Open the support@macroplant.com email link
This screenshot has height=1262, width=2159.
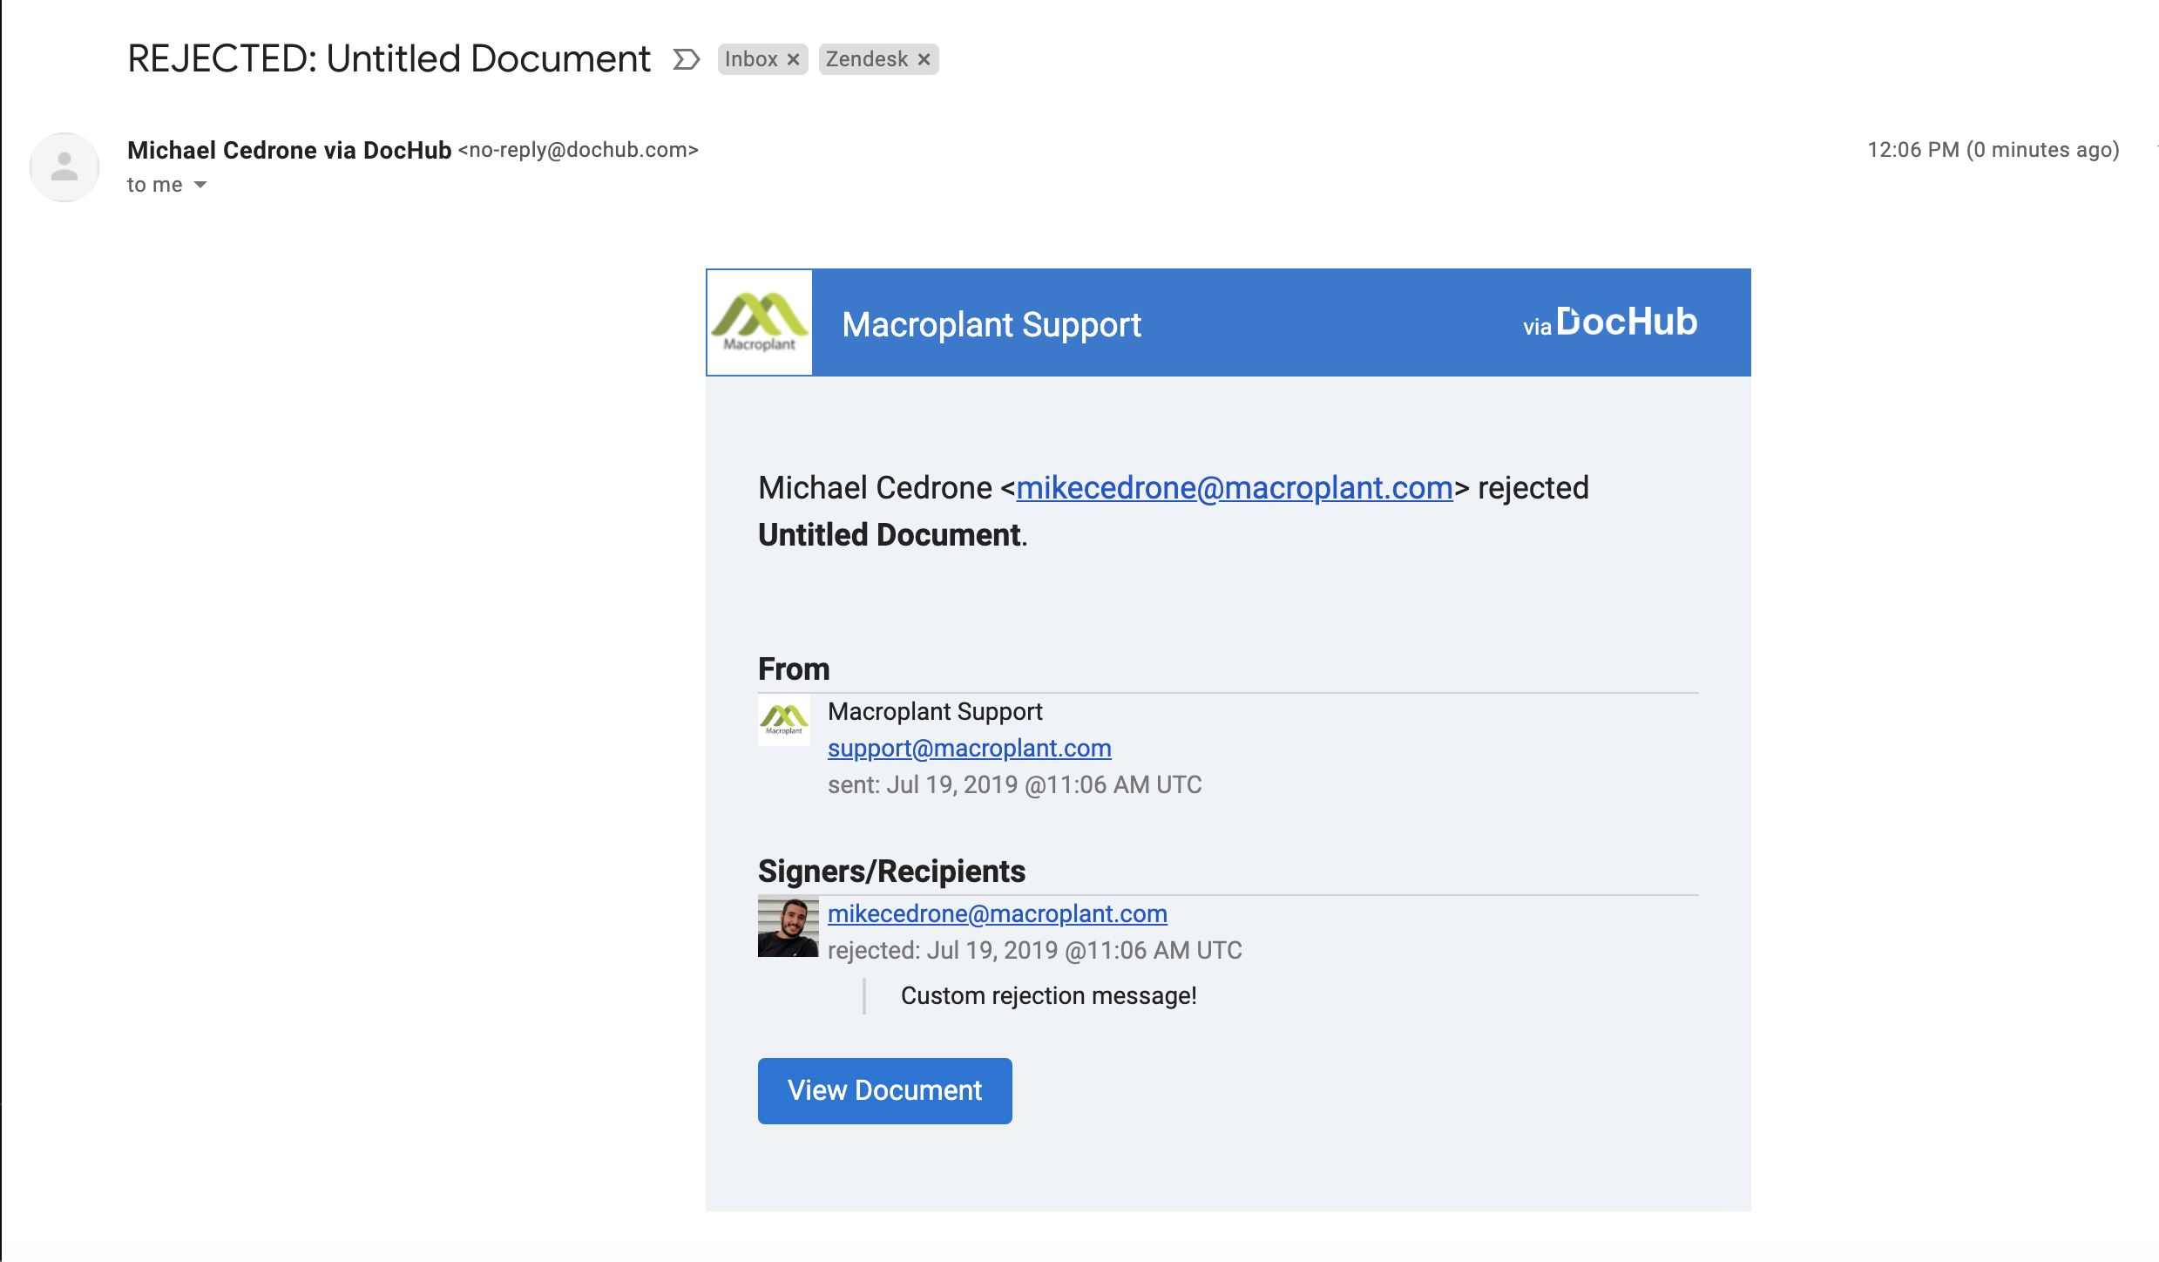pyautogui.click(x=970, y=748)
